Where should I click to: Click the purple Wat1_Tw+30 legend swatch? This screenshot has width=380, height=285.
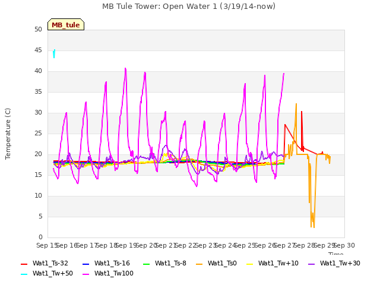click(311, 264)
